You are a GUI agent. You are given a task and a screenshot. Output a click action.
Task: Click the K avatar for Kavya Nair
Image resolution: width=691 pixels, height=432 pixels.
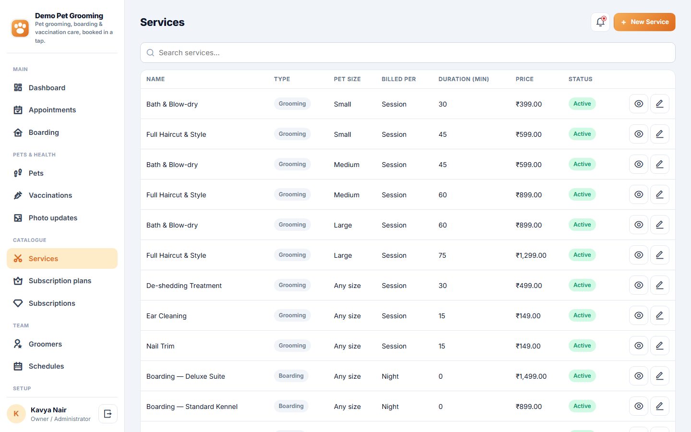16,414
